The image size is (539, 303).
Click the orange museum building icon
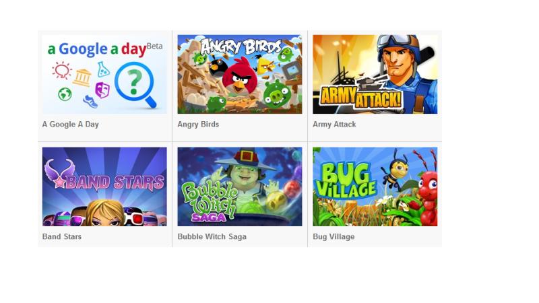(x=82, y=77)
